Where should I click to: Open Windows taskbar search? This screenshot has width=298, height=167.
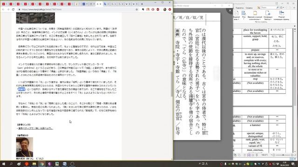click(x=11, y=164)
